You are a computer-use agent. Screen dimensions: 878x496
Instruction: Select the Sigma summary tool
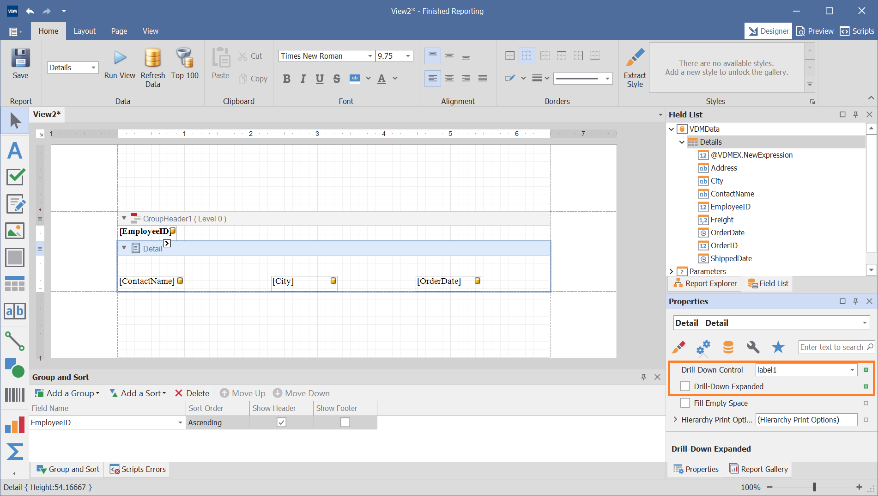point(15,452)
